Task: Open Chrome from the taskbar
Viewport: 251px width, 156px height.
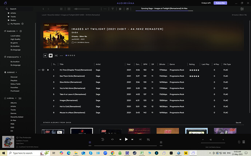Action: pyautogui.click(x=112, y=153)
